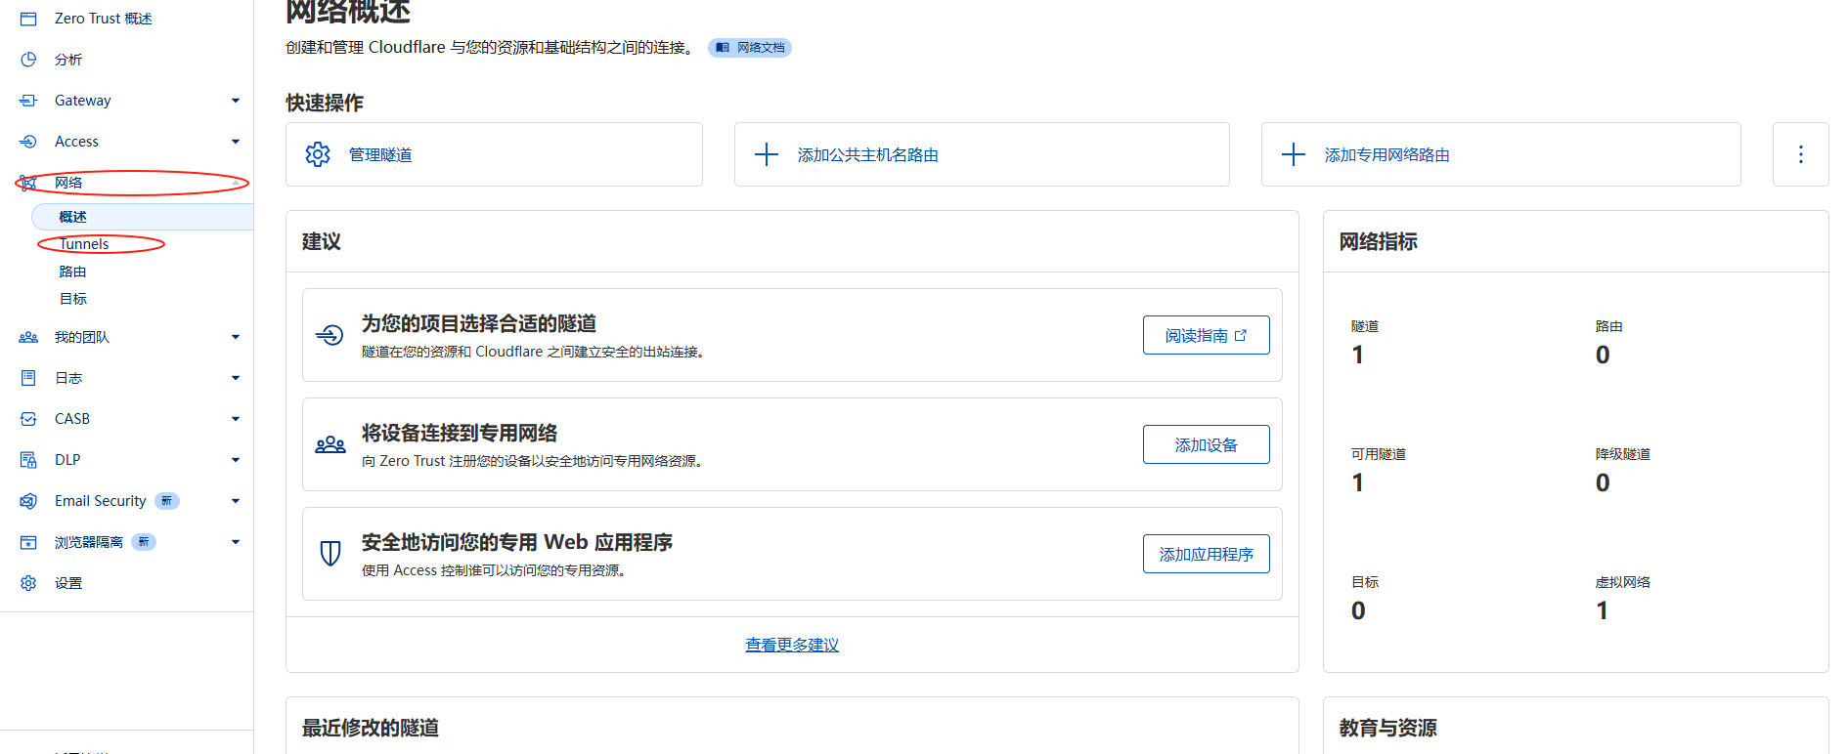
Task: Click the 路由 count in 网络指标
Action: [1603, 355]
